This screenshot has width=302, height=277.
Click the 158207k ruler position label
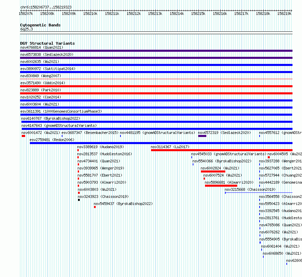pyautogui.click(x=26, y=14)
